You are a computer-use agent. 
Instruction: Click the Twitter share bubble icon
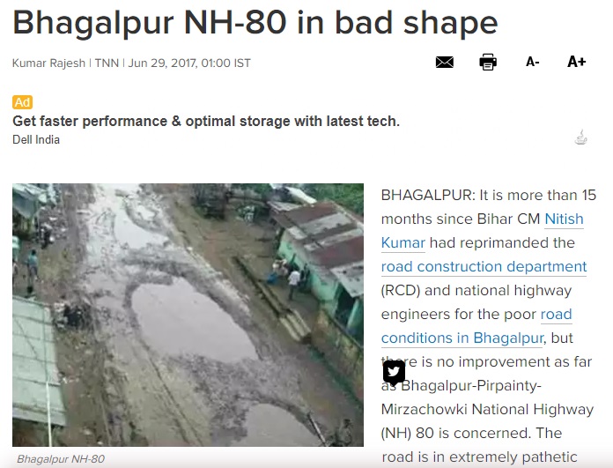[394, 372]
